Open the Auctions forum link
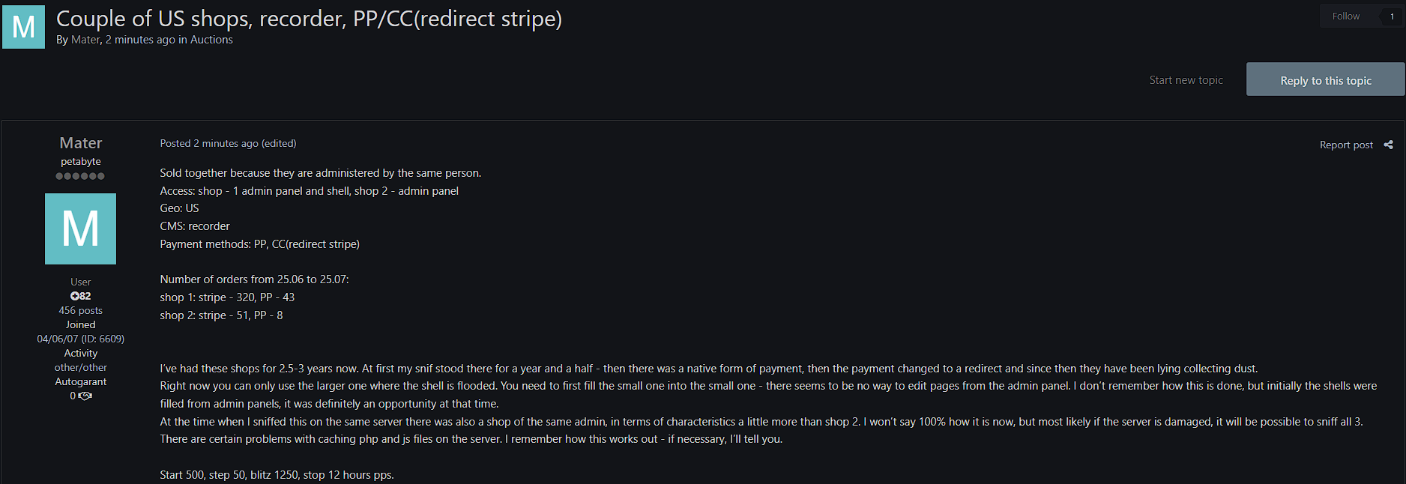 tap(211, 40)
